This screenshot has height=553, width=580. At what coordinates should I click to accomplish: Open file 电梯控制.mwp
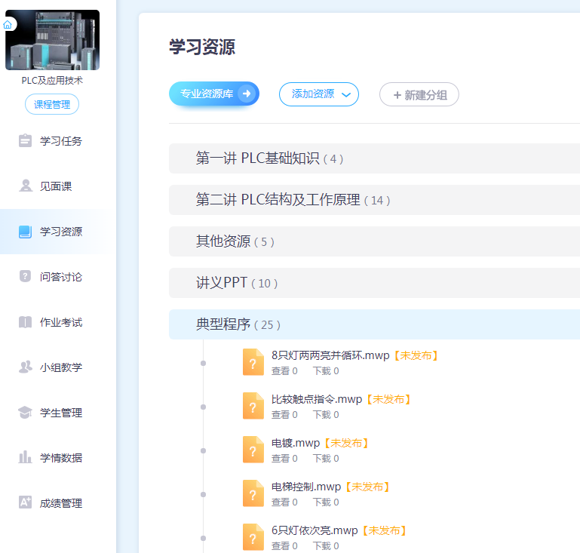[306, 487]
